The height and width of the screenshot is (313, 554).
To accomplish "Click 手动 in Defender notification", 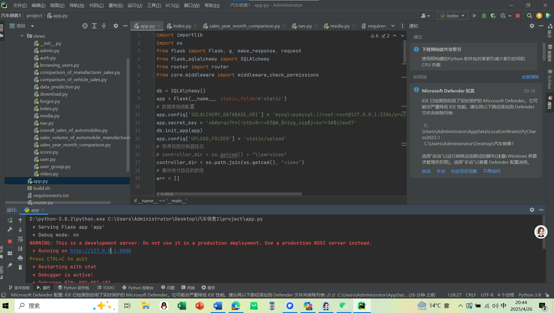I will 441,171.
